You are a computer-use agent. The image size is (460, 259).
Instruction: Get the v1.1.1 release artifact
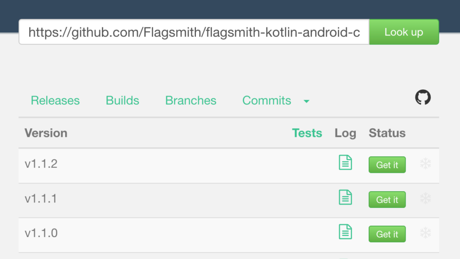coord(387,199)
